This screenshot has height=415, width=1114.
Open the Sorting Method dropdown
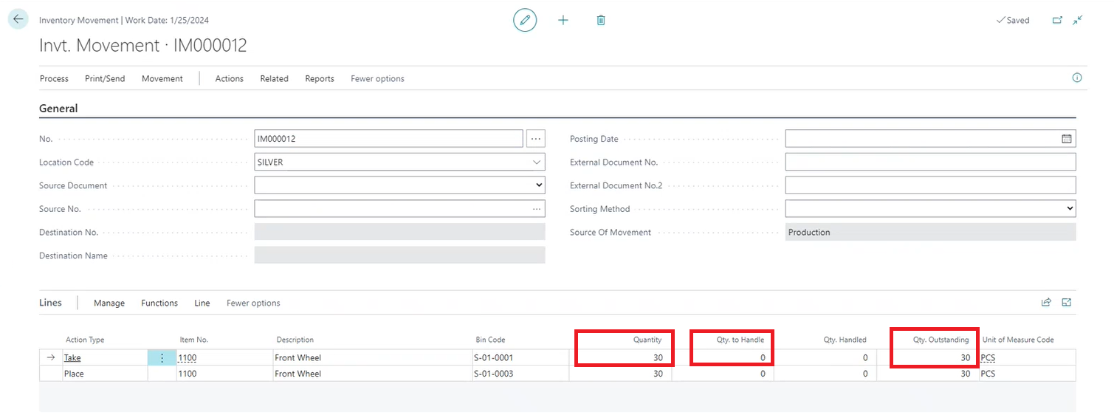coord(1070,209)
